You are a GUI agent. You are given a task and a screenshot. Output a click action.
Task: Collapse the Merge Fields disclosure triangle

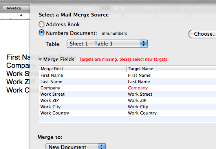coord(40,59)
